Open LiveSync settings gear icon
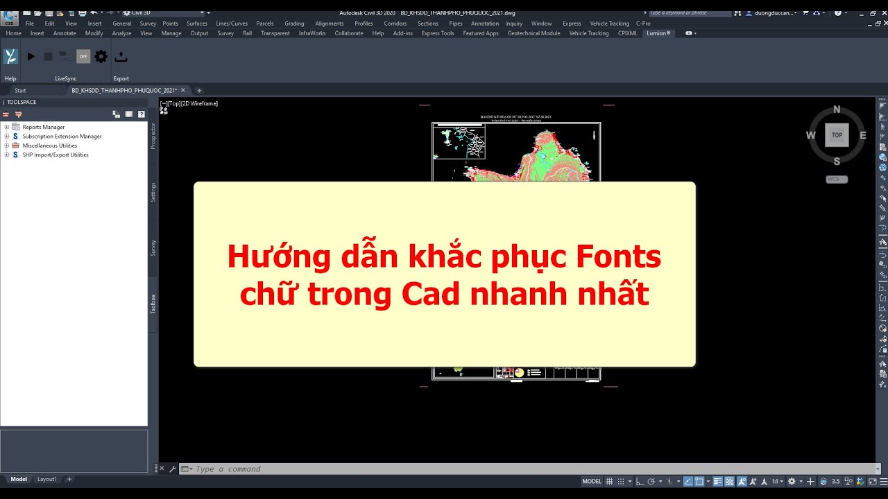 coord(101,56)
